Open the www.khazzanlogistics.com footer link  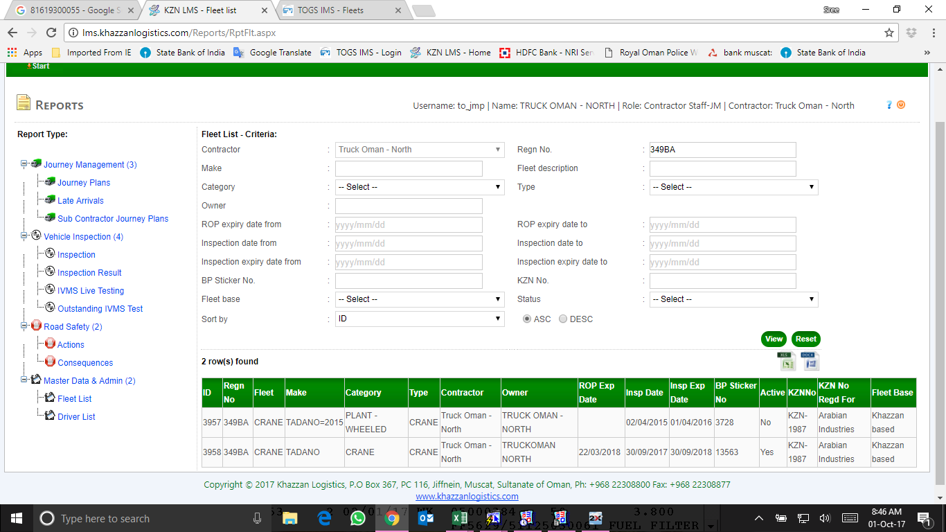pyautogui.click(x=467, y=496)
